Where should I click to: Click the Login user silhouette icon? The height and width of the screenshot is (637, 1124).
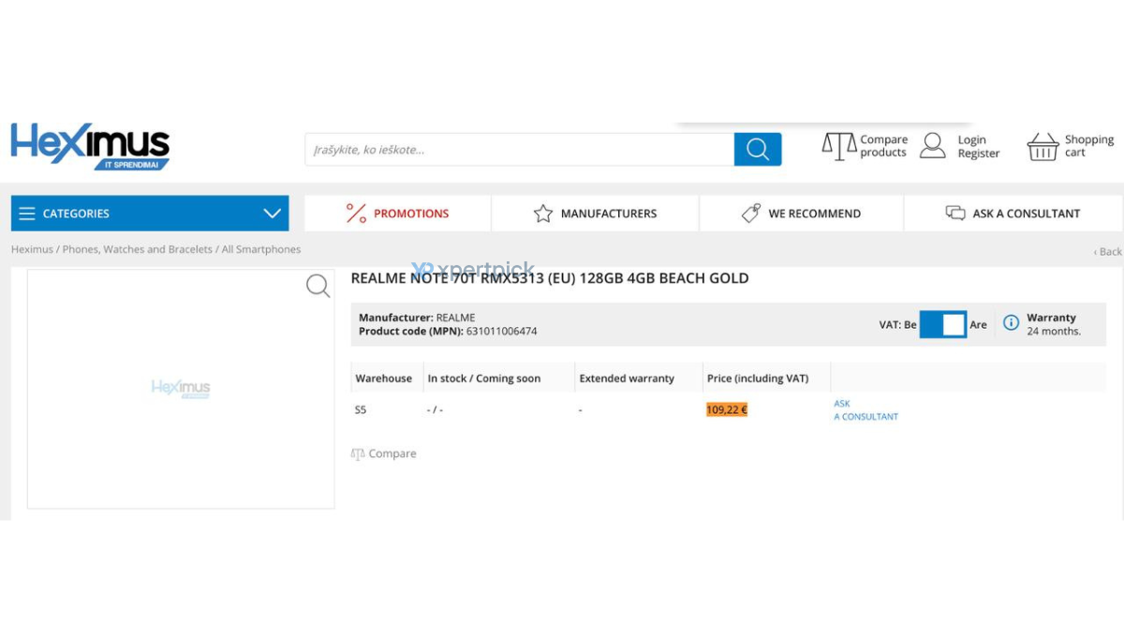pos(933,145)
